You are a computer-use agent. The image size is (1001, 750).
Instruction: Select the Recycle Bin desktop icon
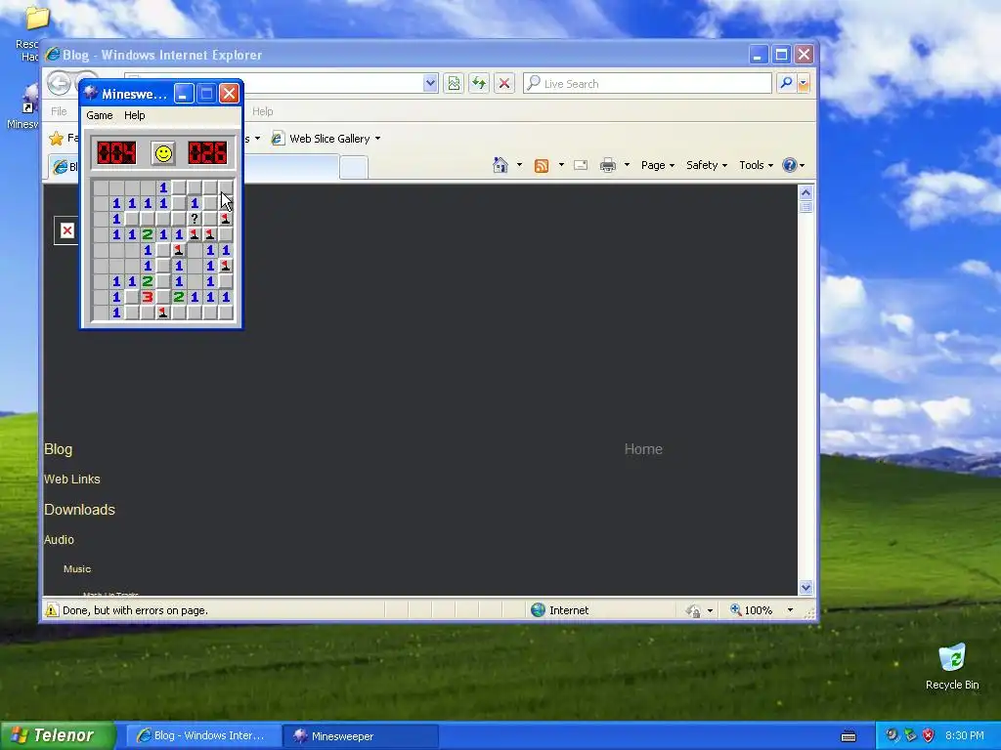pos(952,666)
